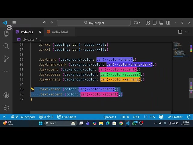This screenshot has width=193, height=145.
Task: Click line number 28 in the gutter
Action: click(21, 54)
